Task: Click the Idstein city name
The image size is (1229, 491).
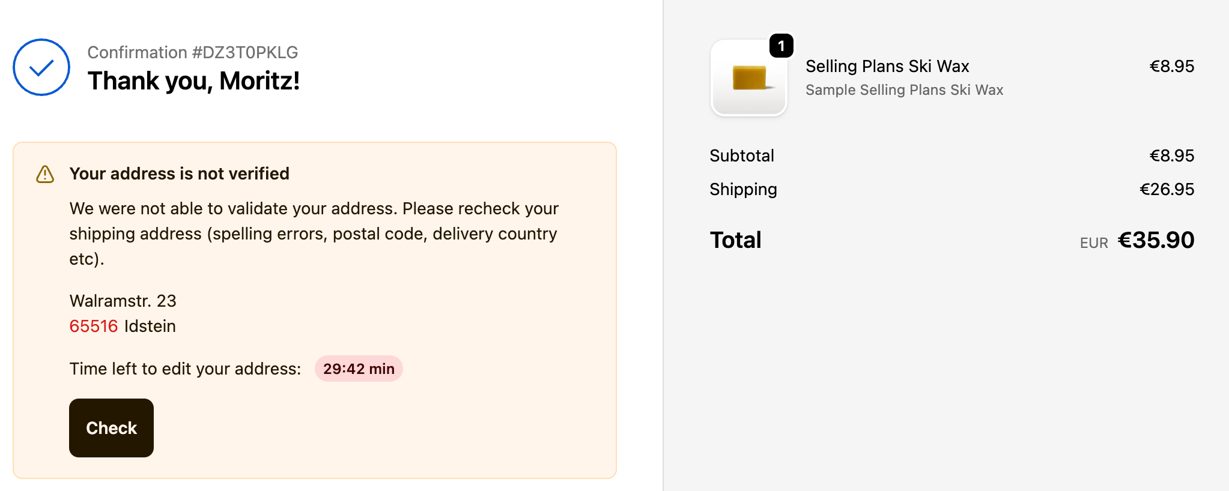Action: click(150, 326)
